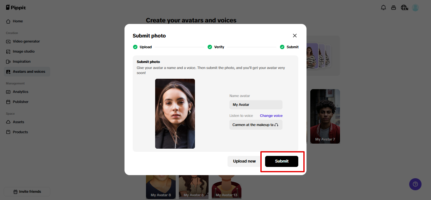Submit the avatar photo
The image size is (431, 200).
click(x=282, y=161)
